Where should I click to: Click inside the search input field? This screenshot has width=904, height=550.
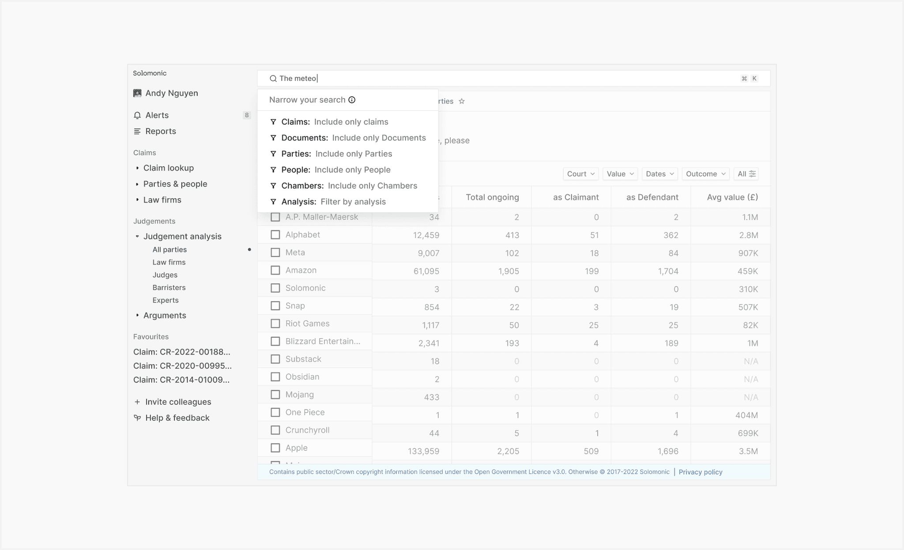508,79
